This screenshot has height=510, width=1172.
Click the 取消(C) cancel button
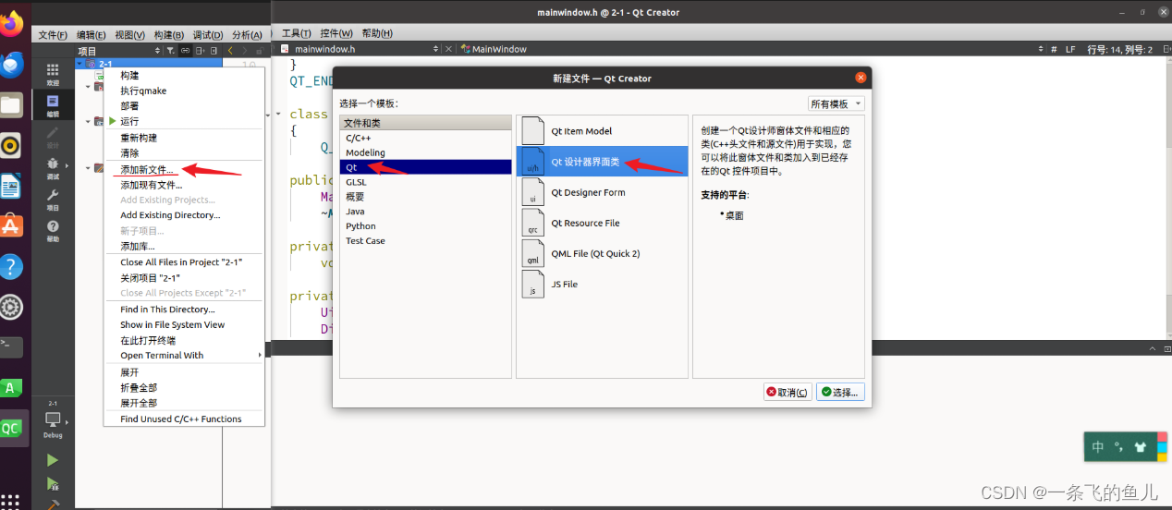(787, 392)
